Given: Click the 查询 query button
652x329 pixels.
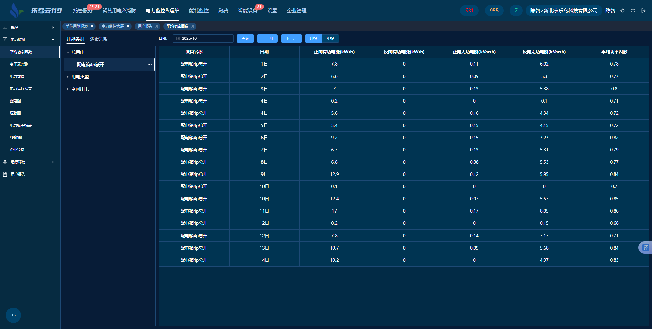Looking at the screenshot, I should [245, 39].
